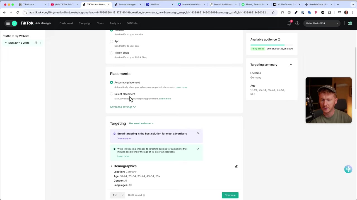This screenshot has width=357, height=200.
Task: Open the Campaign menu
Action: 85,23
